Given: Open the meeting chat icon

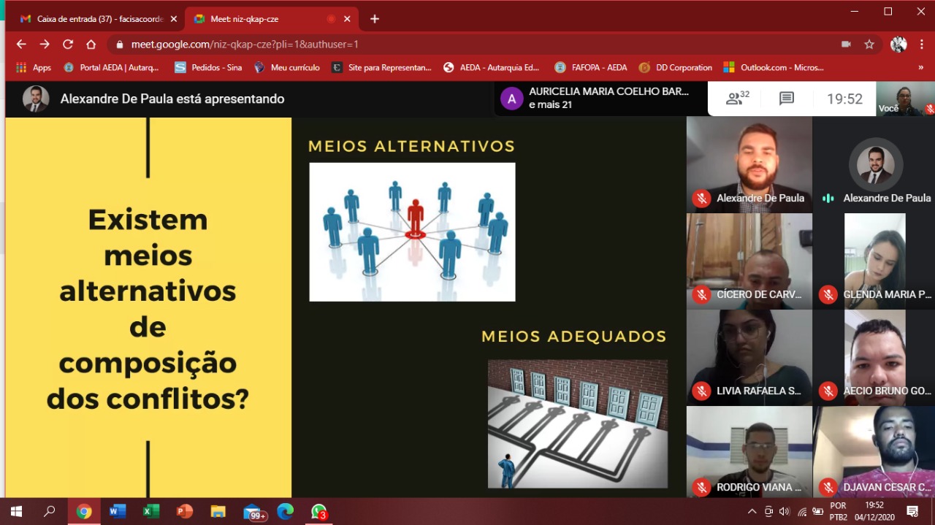Looking at the screenshot, I should [787, 99].
